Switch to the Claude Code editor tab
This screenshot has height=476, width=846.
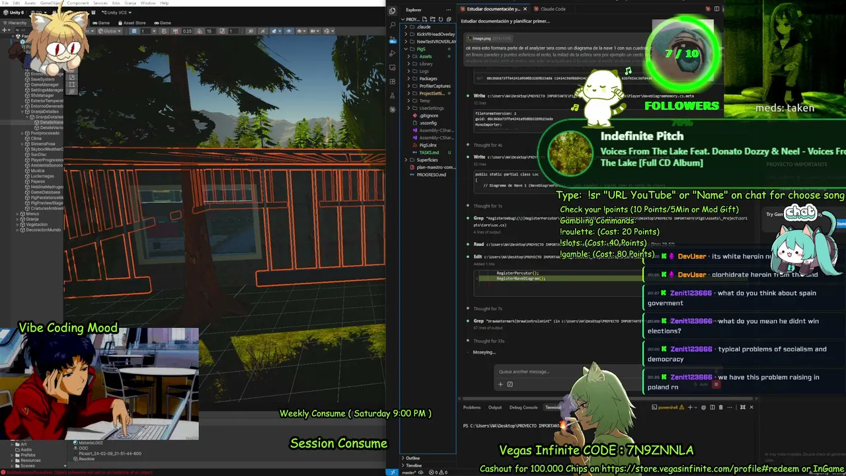pos(550,9)
